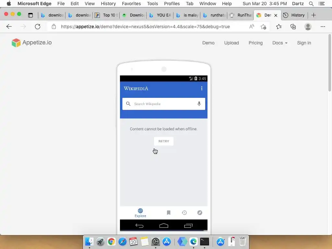Click the appetize.io address bar URL
Image resolution: width=332 pixels, height=249 pixels.
click(x=145, y=27)
